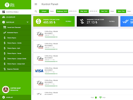The image size is (133, 100).
Task: Open Ayarlar settings gear icon
Action: (x=4, y=97)
